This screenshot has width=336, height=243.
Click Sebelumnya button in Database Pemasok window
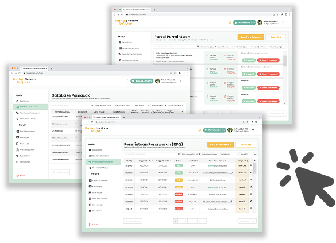[60, 172]
